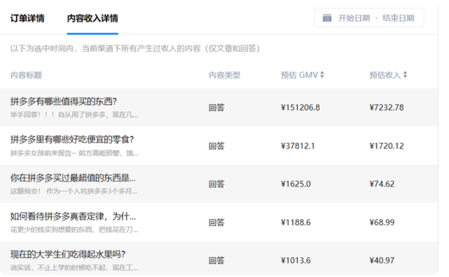Viewport: 449px width, 277px height.
Task: Select the 内容收入详情 tab
Action: pyautogui.click(x=92, y=18)
